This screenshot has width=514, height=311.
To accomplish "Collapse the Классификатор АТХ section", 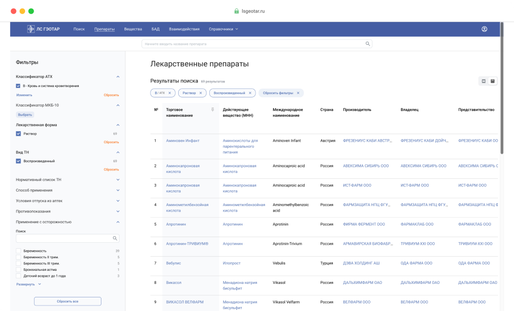I will (117, 77).
